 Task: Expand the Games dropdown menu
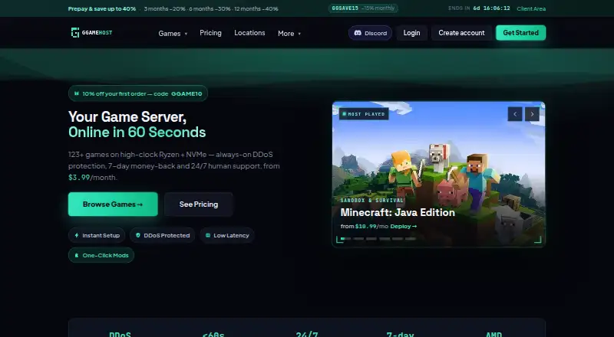173,33
